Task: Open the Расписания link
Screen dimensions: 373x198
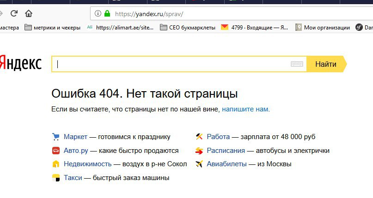Action: pos(226,151)
